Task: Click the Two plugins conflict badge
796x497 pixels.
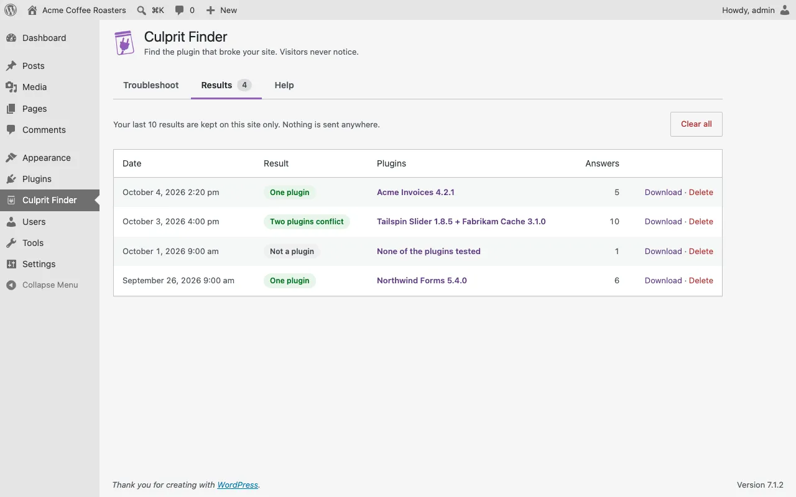Action: (307, 221)
